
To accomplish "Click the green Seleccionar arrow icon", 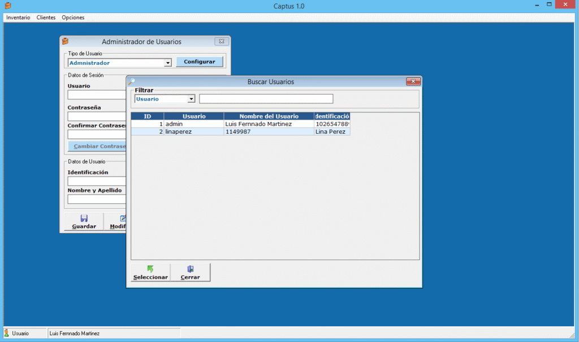I will pos(150,269).
